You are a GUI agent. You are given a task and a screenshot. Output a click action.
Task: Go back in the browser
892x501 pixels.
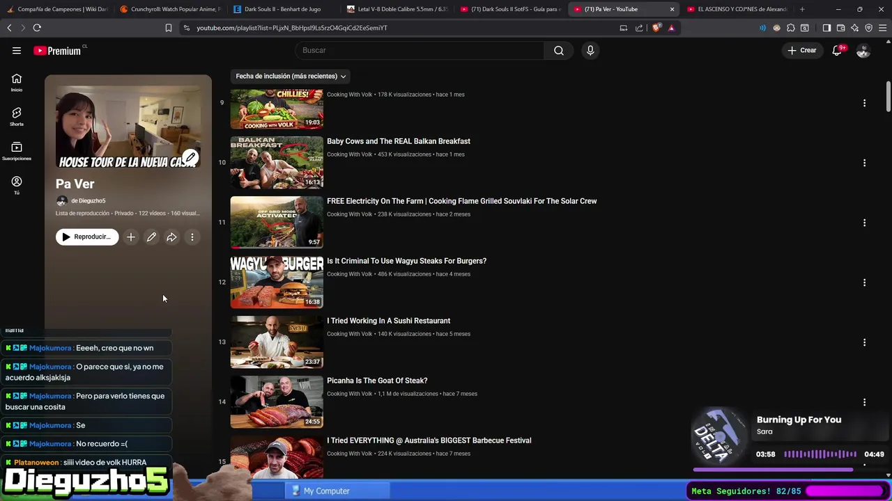[x=9, y=28]
